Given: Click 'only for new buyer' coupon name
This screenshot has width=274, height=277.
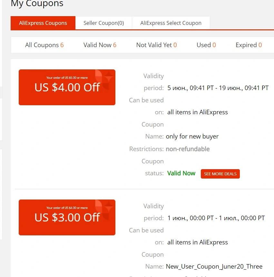Looking at the screenshot, I should click(x=192, y=136).
